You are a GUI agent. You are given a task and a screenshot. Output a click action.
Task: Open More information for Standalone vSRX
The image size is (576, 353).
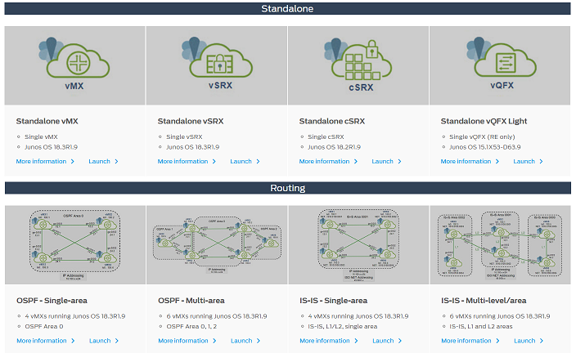[187, 162]
